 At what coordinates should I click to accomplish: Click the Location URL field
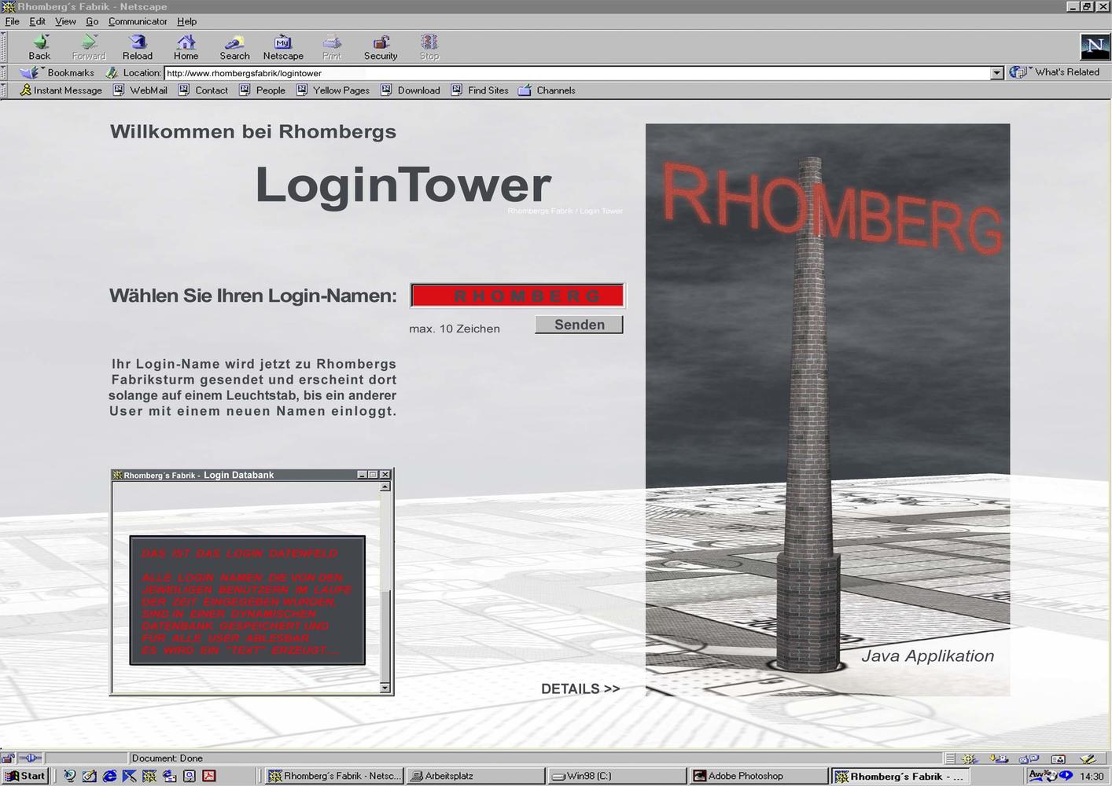click(x=577, y=73)
